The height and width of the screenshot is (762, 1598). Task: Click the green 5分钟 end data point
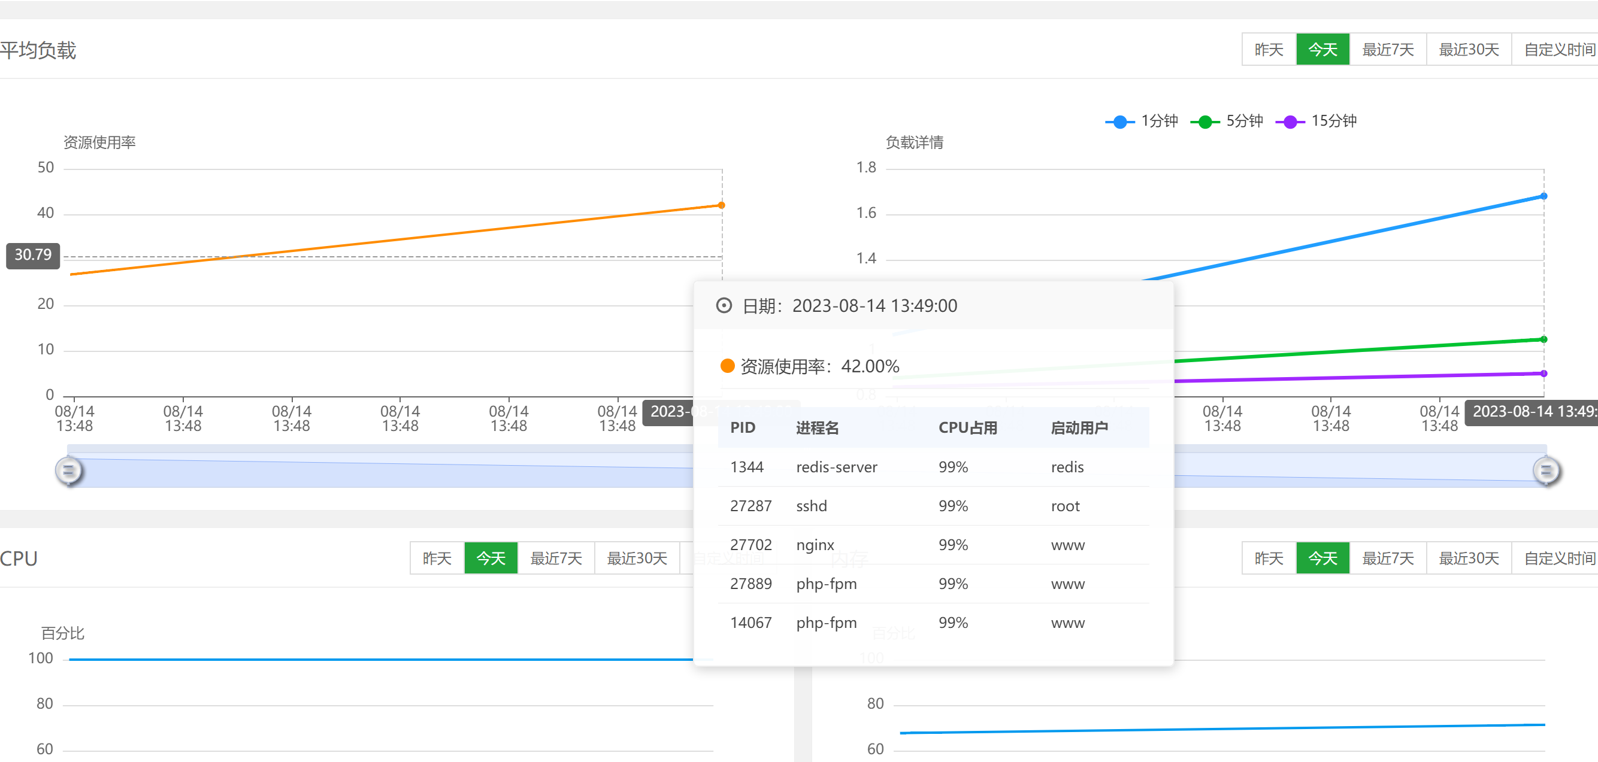click(1544, 339)
